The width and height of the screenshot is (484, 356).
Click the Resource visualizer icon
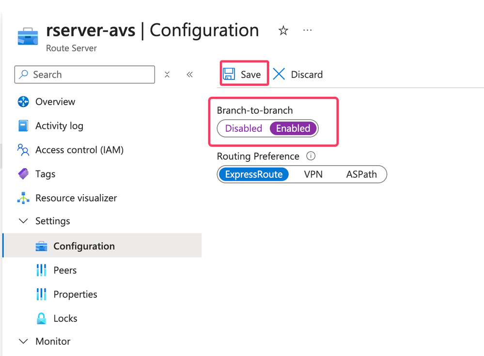click(x=23, y=198)
